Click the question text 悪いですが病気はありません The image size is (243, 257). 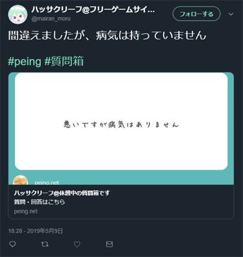pos(121,125)
